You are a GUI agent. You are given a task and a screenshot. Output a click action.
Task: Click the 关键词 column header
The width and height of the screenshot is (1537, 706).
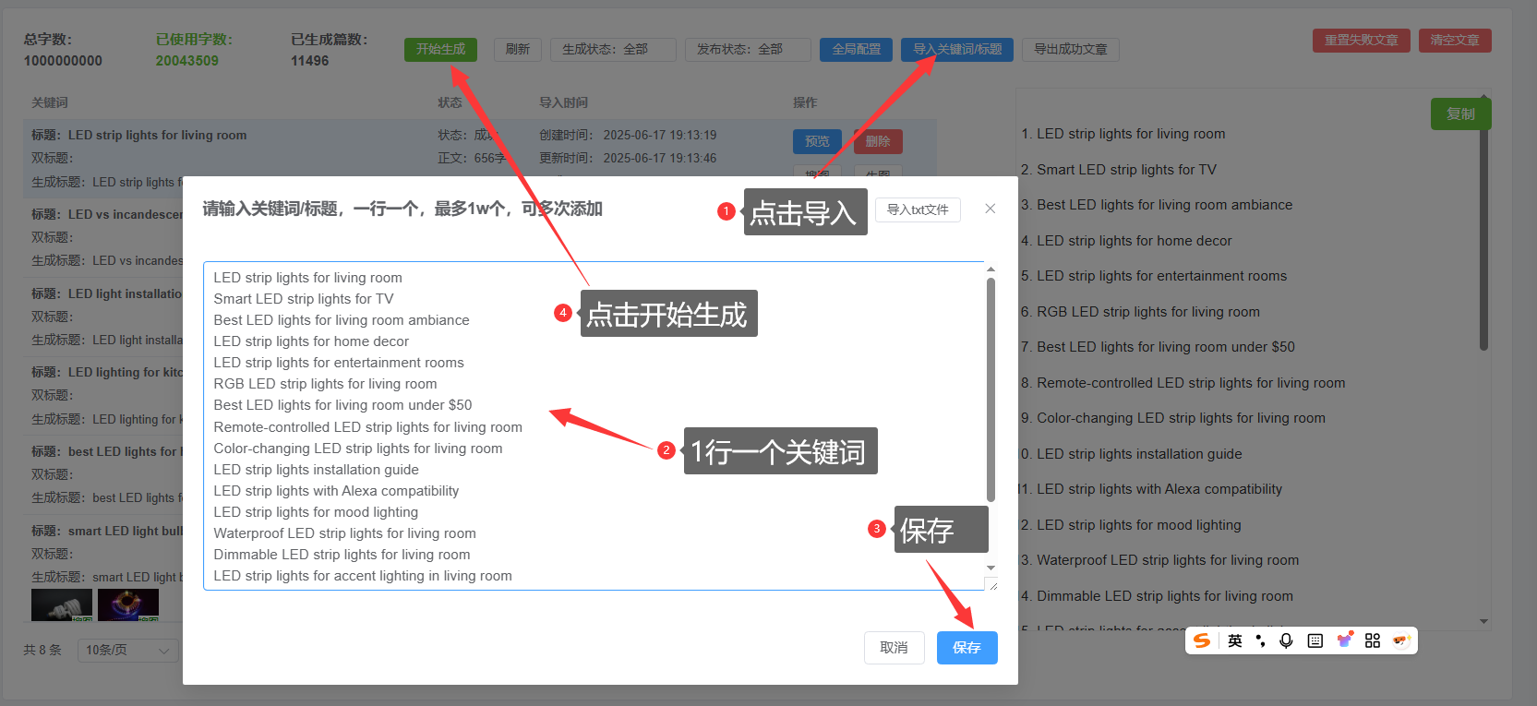(50, 102)
